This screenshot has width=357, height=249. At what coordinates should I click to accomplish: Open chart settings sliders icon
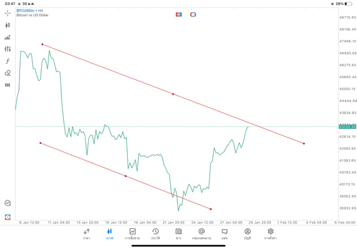(x=8, y=49)
